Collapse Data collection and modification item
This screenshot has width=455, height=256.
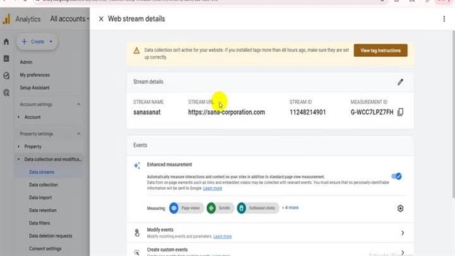click(x=18, y=159)
